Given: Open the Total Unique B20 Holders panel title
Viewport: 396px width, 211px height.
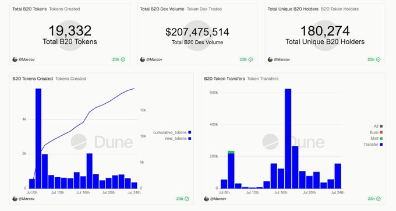Looking at the screenshot, I should 293,9.
